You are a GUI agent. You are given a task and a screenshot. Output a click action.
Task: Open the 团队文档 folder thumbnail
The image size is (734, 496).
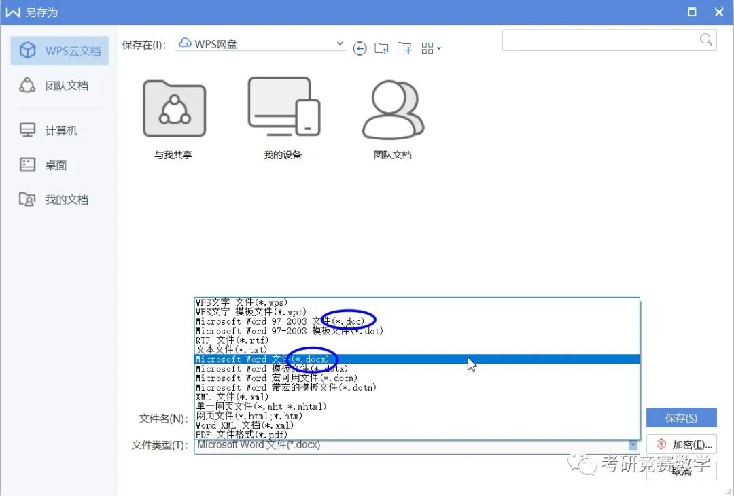[393, 119]
